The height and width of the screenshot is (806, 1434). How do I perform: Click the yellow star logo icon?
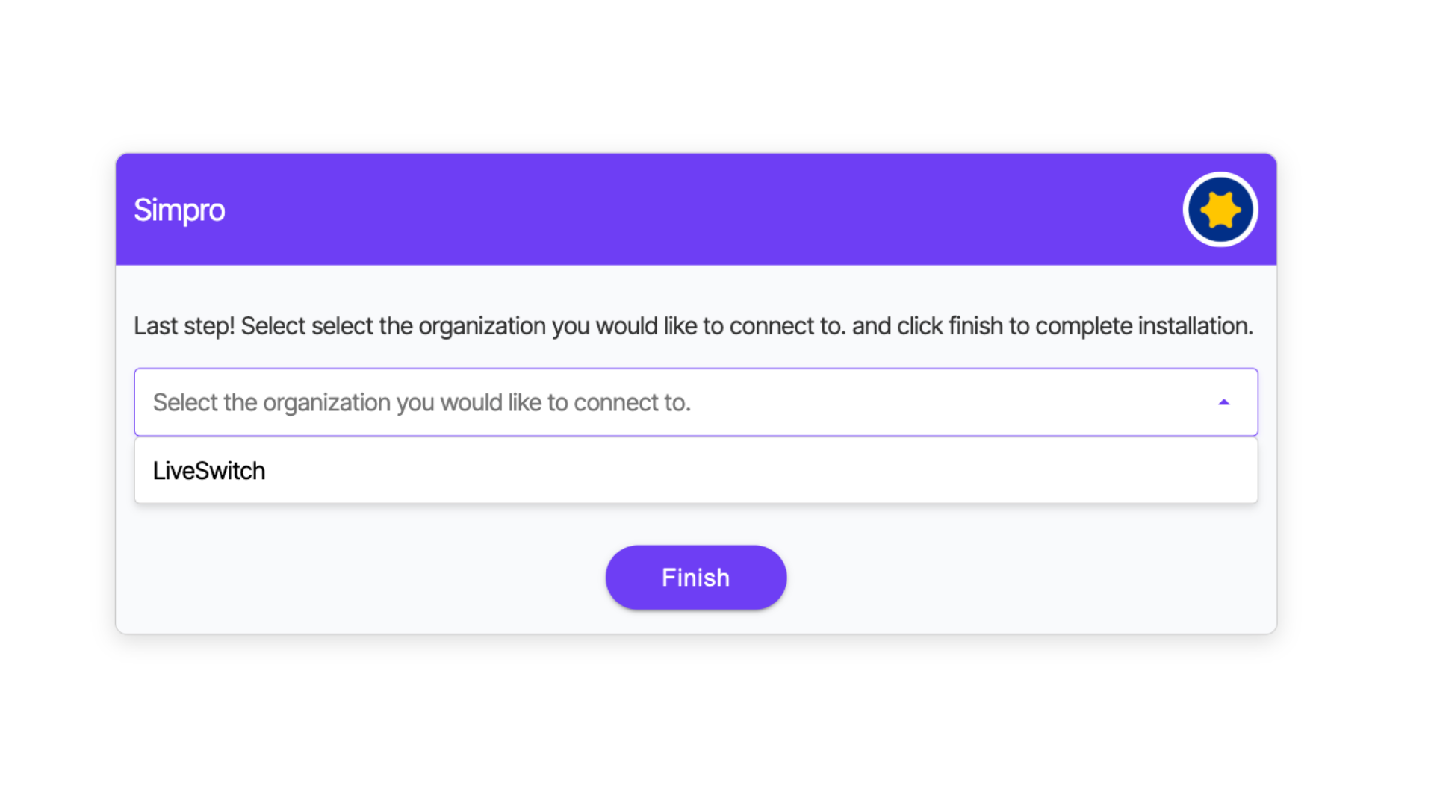1220,210
